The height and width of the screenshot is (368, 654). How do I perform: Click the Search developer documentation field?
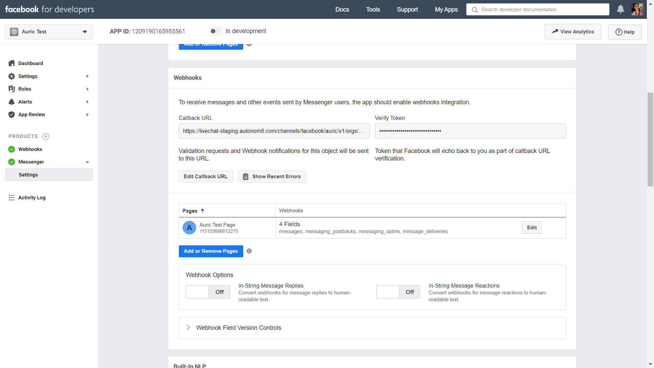pos(538,10)
